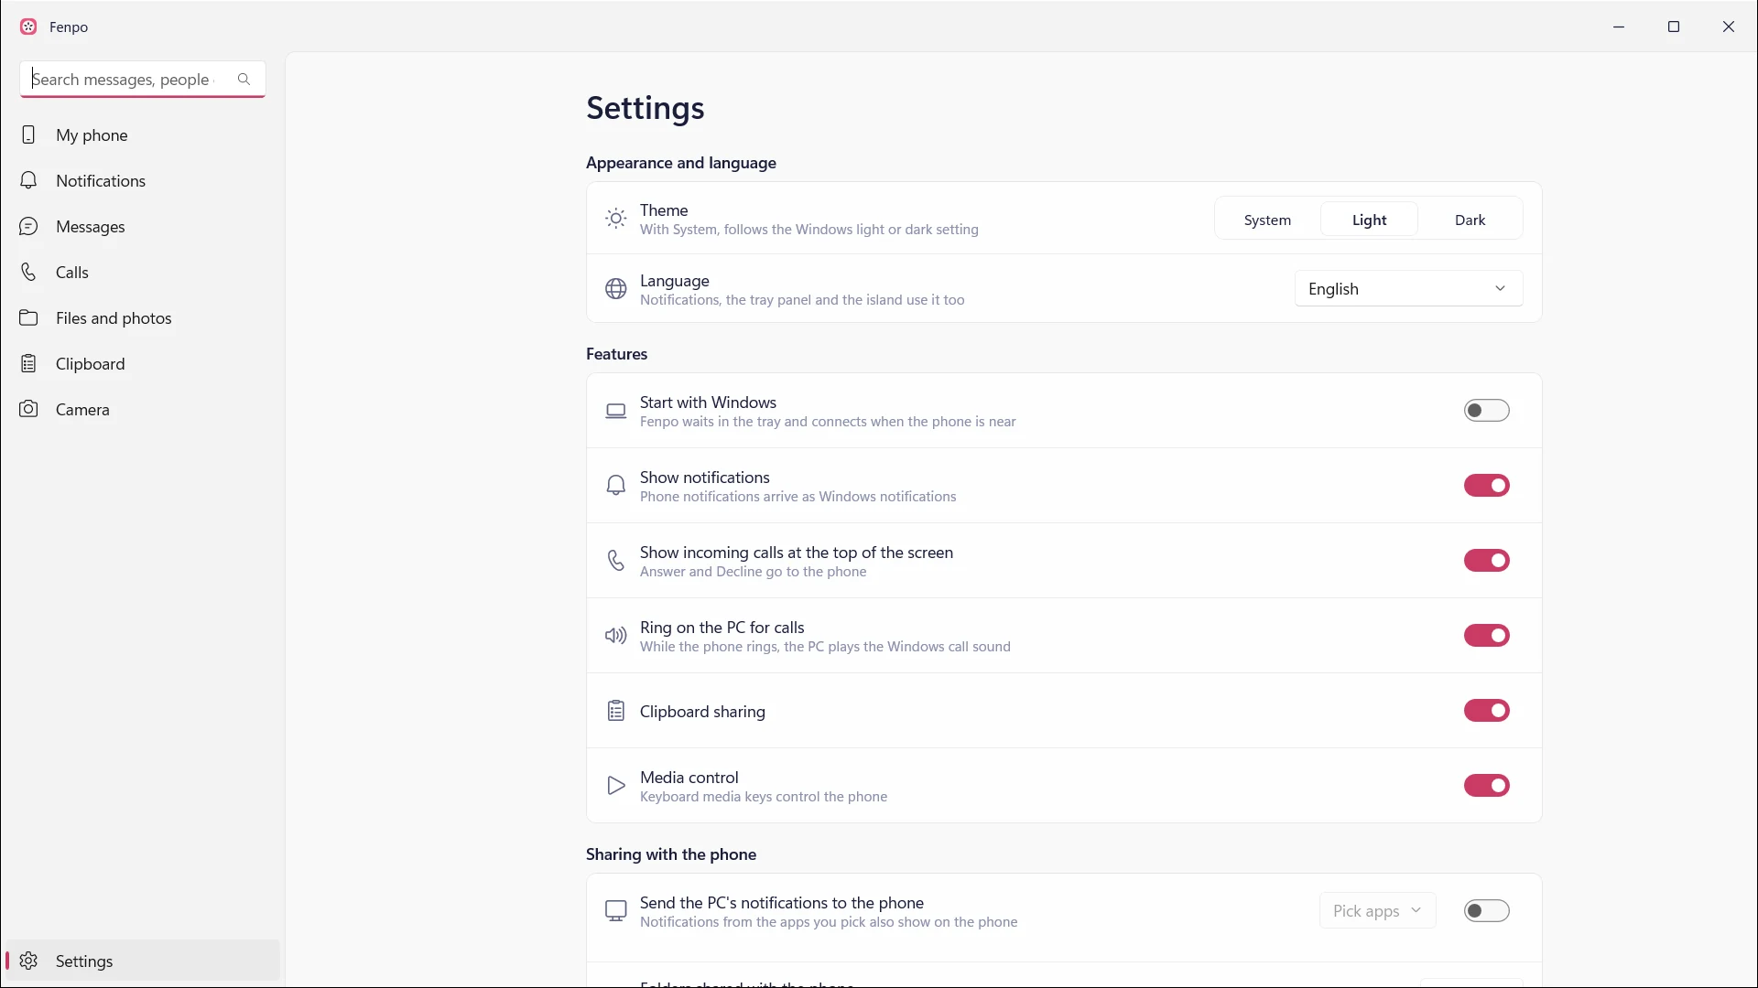
Task: Open the Camera section
Action: coord(142,409)
